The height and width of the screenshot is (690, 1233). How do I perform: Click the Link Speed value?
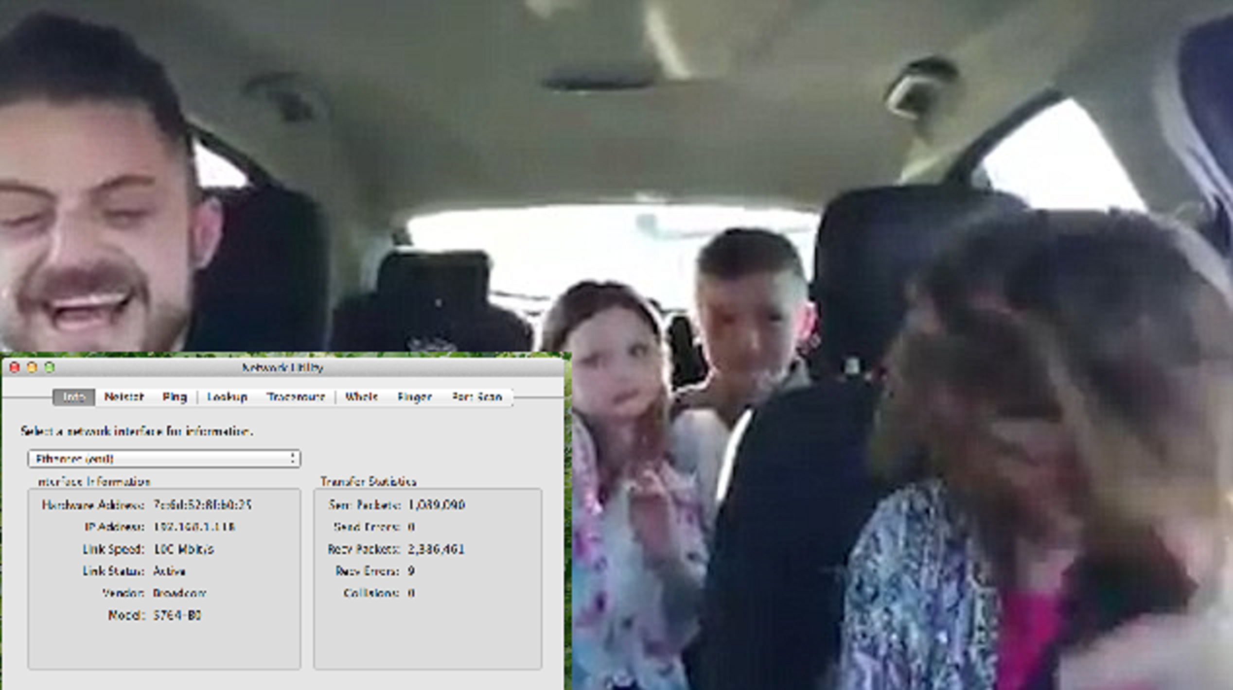183,549
